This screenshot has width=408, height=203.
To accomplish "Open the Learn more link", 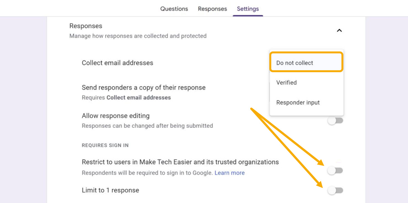I will [x=229, y=173].
